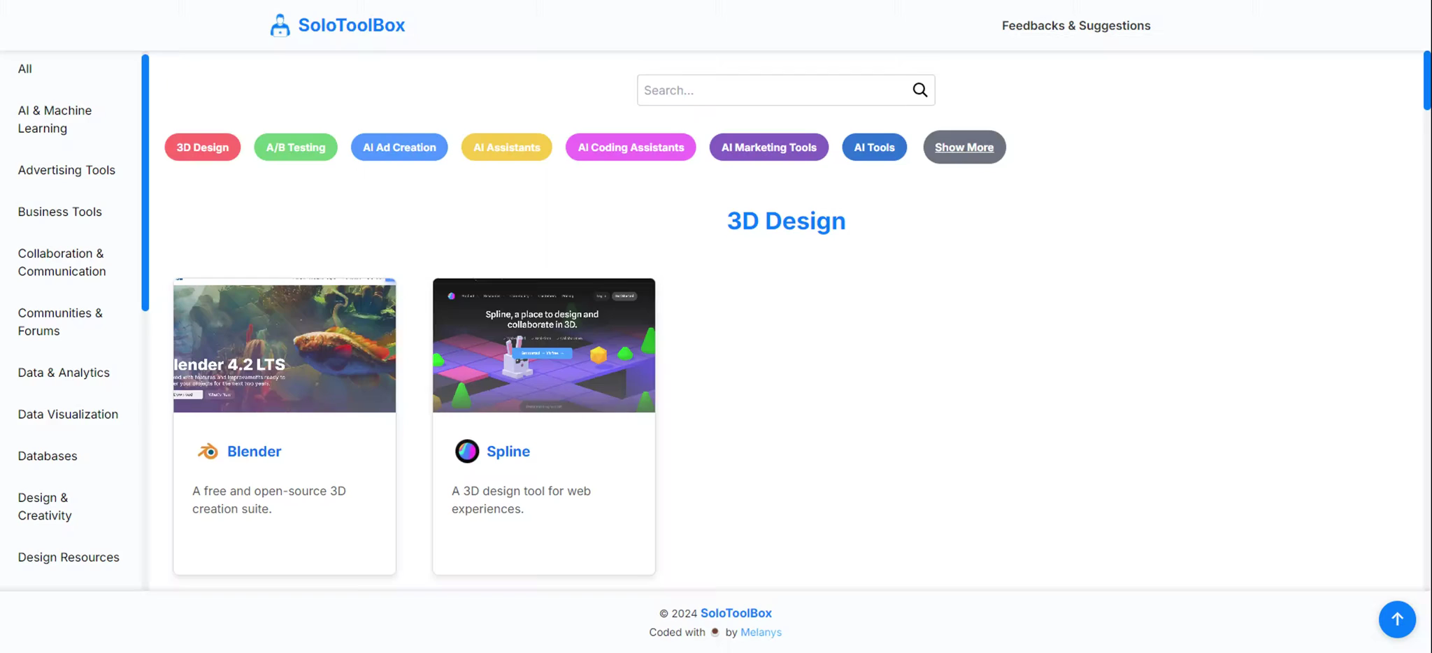The image size is (1432, 653).
Task: Click the '© 2024' footer text
Action: tap(678, 614)
